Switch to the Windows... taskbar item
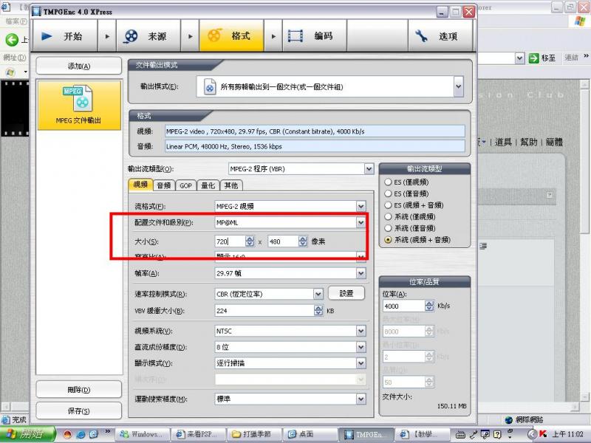Image resolution: width=591 pixels, height=443 pixels. [142, 434]
